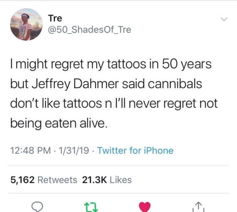View the 5,162 Retweets list
The height and width of the screenshot is (212, 237).
click(44, 180)
